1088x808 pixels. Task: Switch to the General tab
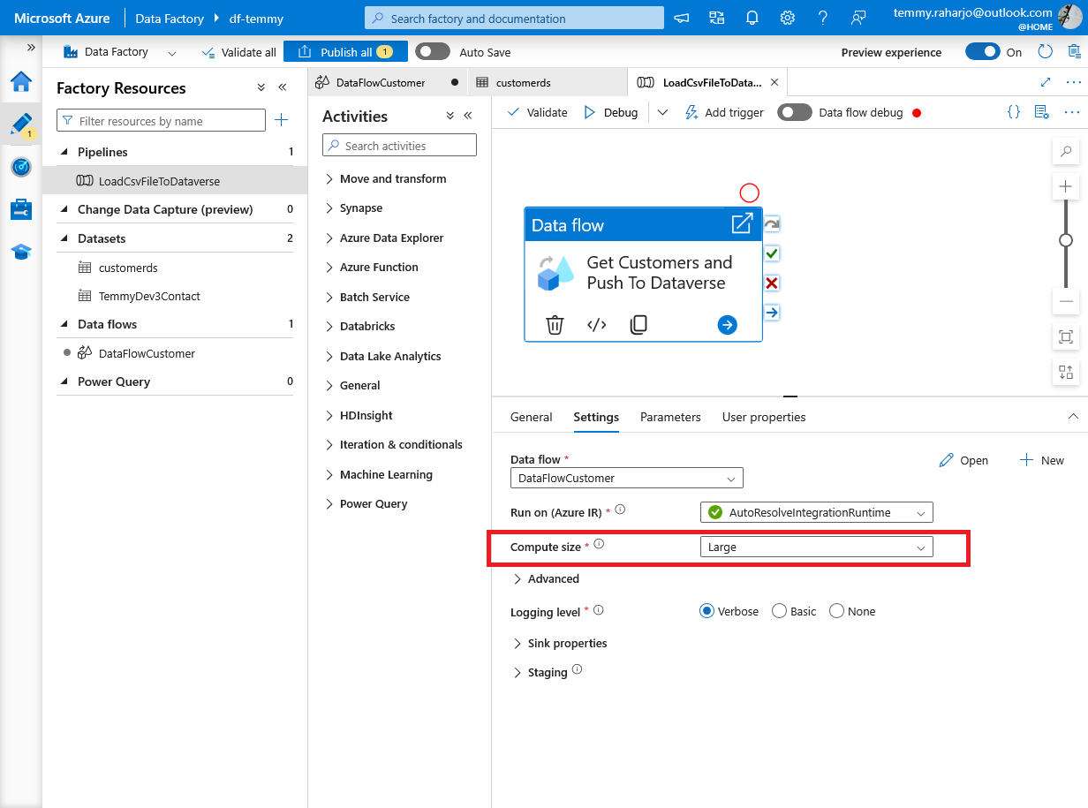532,417
